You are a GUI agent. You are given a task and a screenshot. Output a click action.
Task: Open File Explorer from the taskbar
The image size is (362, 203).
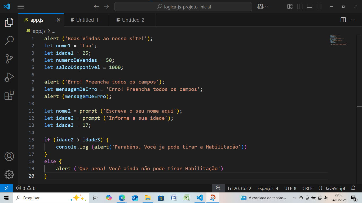click(x=148, y=198)
